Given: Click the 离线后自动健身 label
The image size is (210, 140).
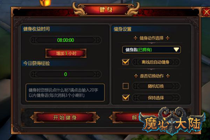Looking at the screenshot, I should (156, 62).
